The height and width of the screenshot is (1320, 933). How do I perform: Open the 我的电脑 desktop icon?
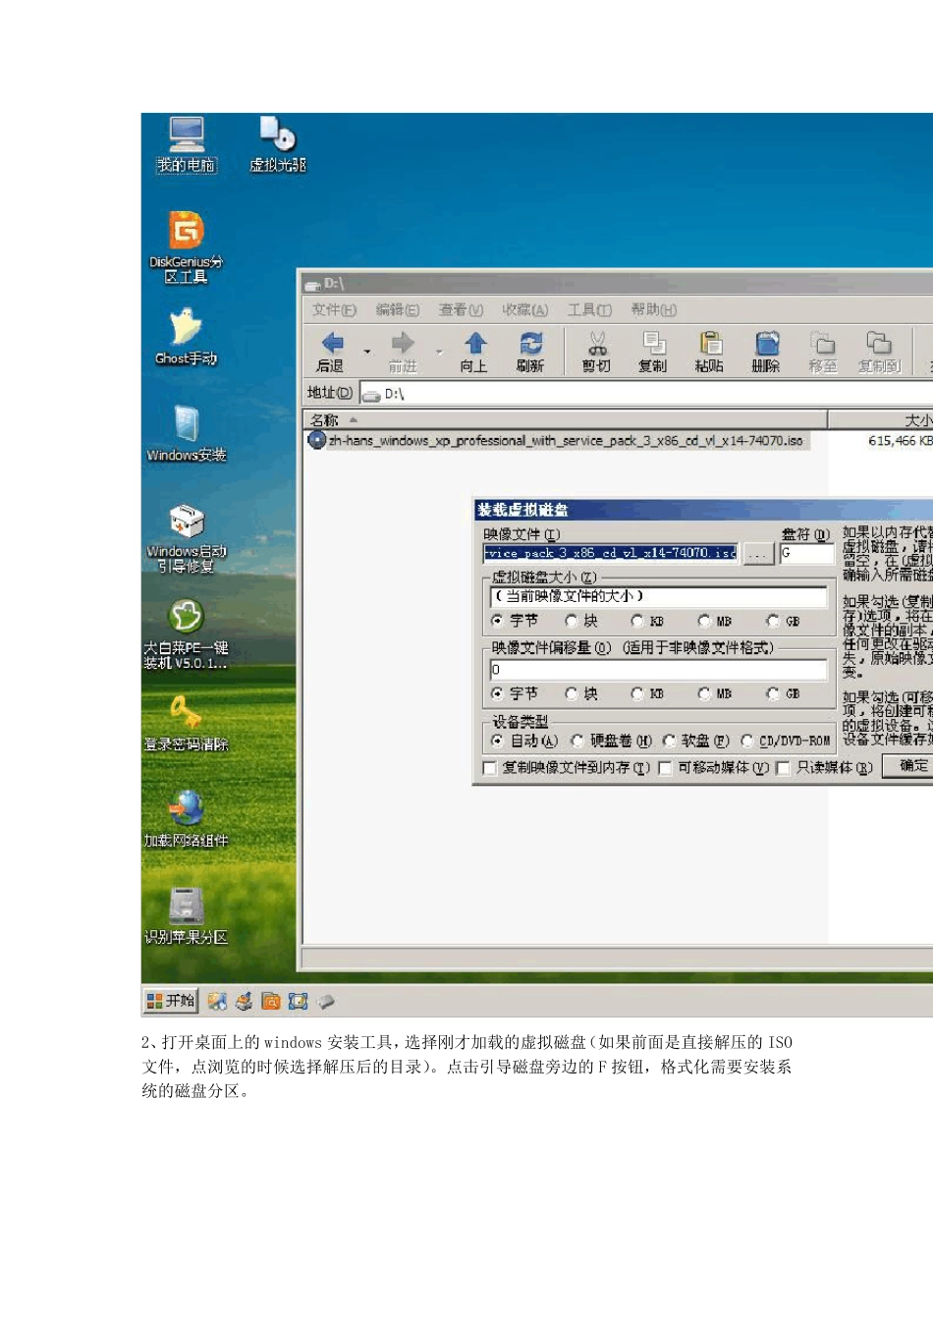pyautogui.click(x=186, y=143)
